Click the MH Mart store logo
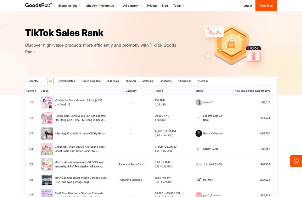This screenshot has width=302, height=197. pyautogui.click(x=199, y=180)
